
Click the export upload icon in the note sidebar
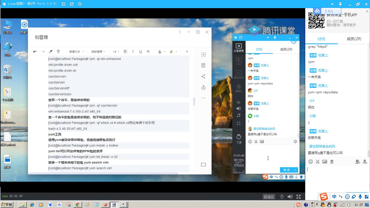(x=203, y=87)
